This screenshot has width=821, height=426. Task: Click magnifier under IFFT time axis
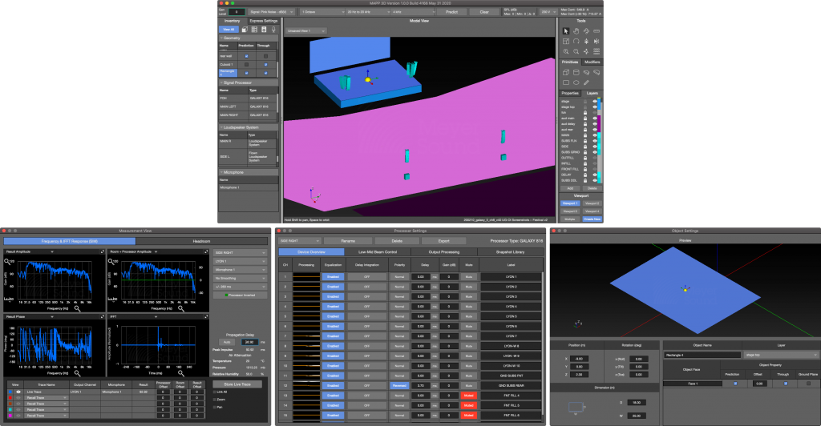181,374
